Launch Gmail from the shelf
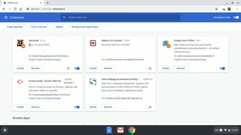Screen dimensions: 241x135 (120, 130)
